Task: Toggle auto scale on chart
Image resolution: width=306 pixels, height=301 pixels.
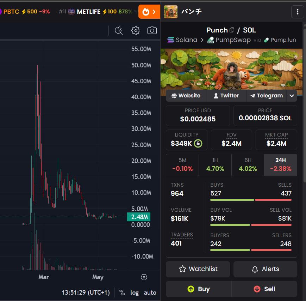Action: coord(150,293)
